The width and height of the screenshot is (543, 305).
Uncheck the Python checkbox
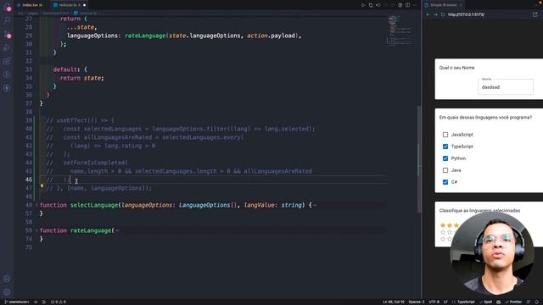click(445, 158)
